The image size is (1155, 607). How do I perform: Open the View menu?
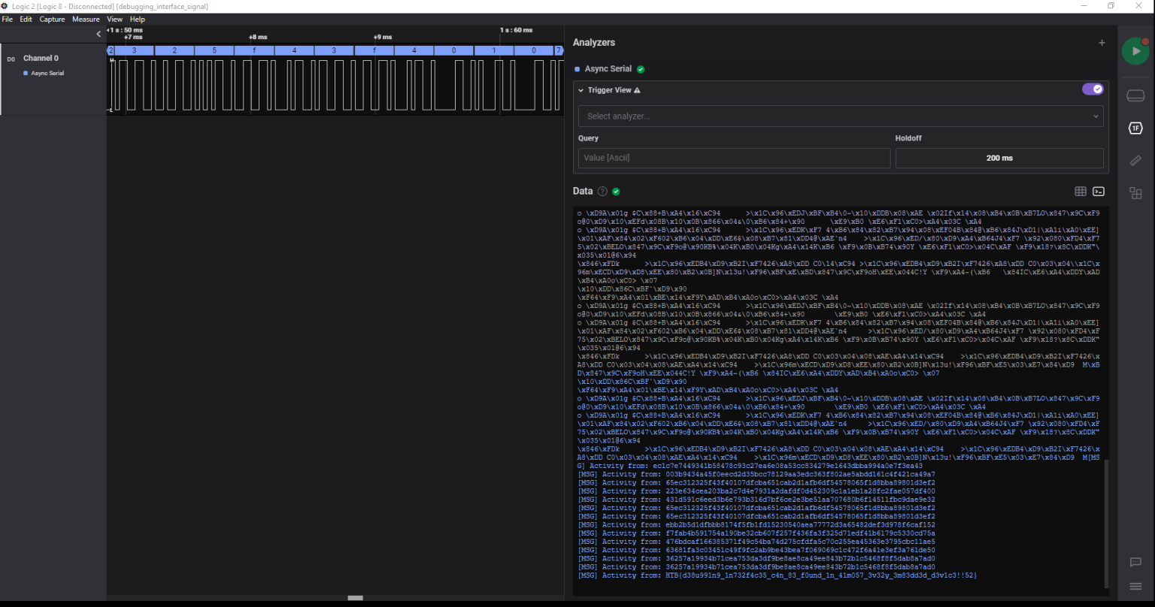[114, 20]
